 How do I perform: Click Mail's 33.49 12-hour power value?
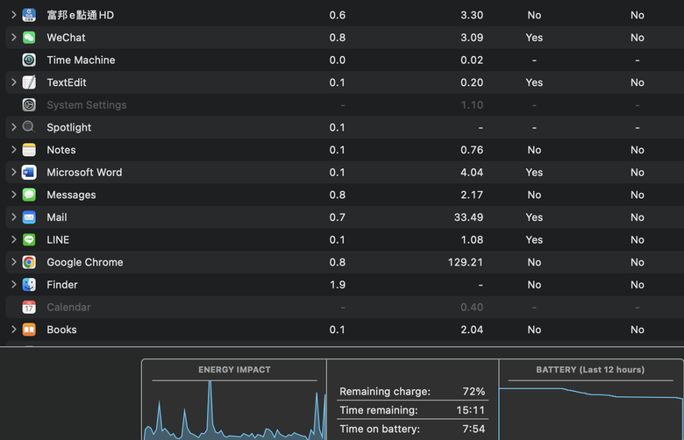tap(468, 217)
